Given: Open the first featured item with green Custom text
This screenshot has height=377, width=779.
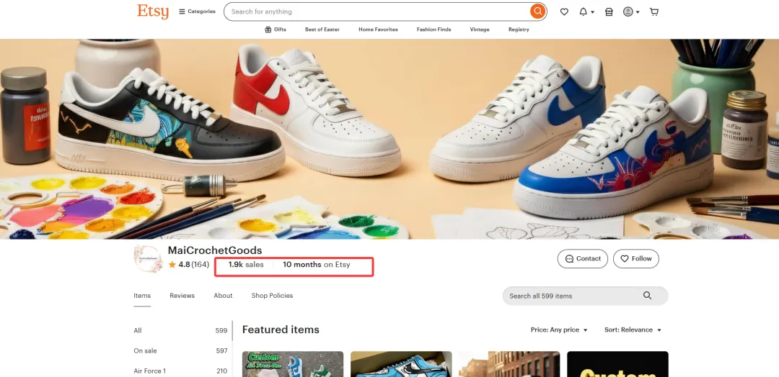Looking at the screenshot, I should point(293,364).
